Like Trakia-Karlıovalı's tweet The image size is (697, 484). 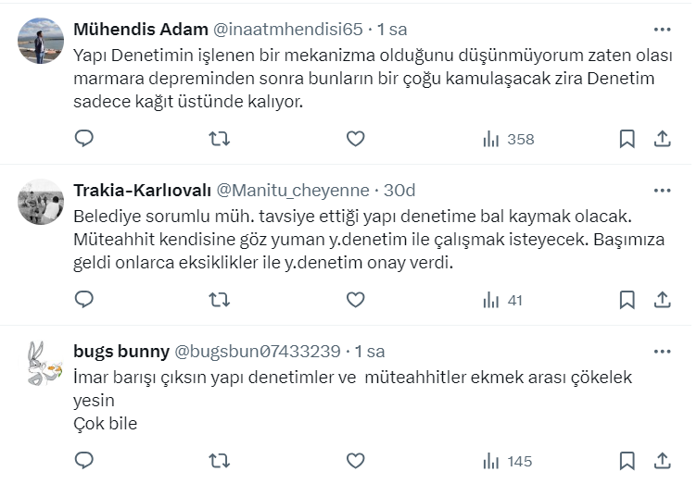tap(355, 300)
